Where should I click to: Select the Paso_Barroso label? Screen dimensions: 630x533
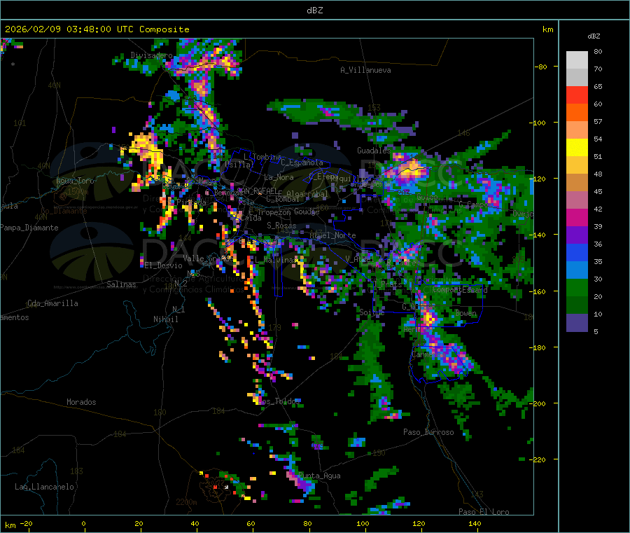tap(428, 432)
